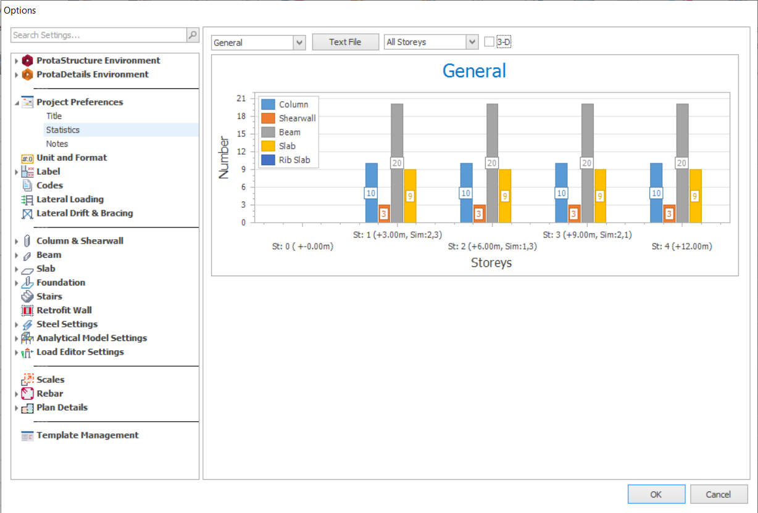The height and width of the screenshot is (513, 758).
Task: Collapse the Project Preferences node
Action: point(17,103)
